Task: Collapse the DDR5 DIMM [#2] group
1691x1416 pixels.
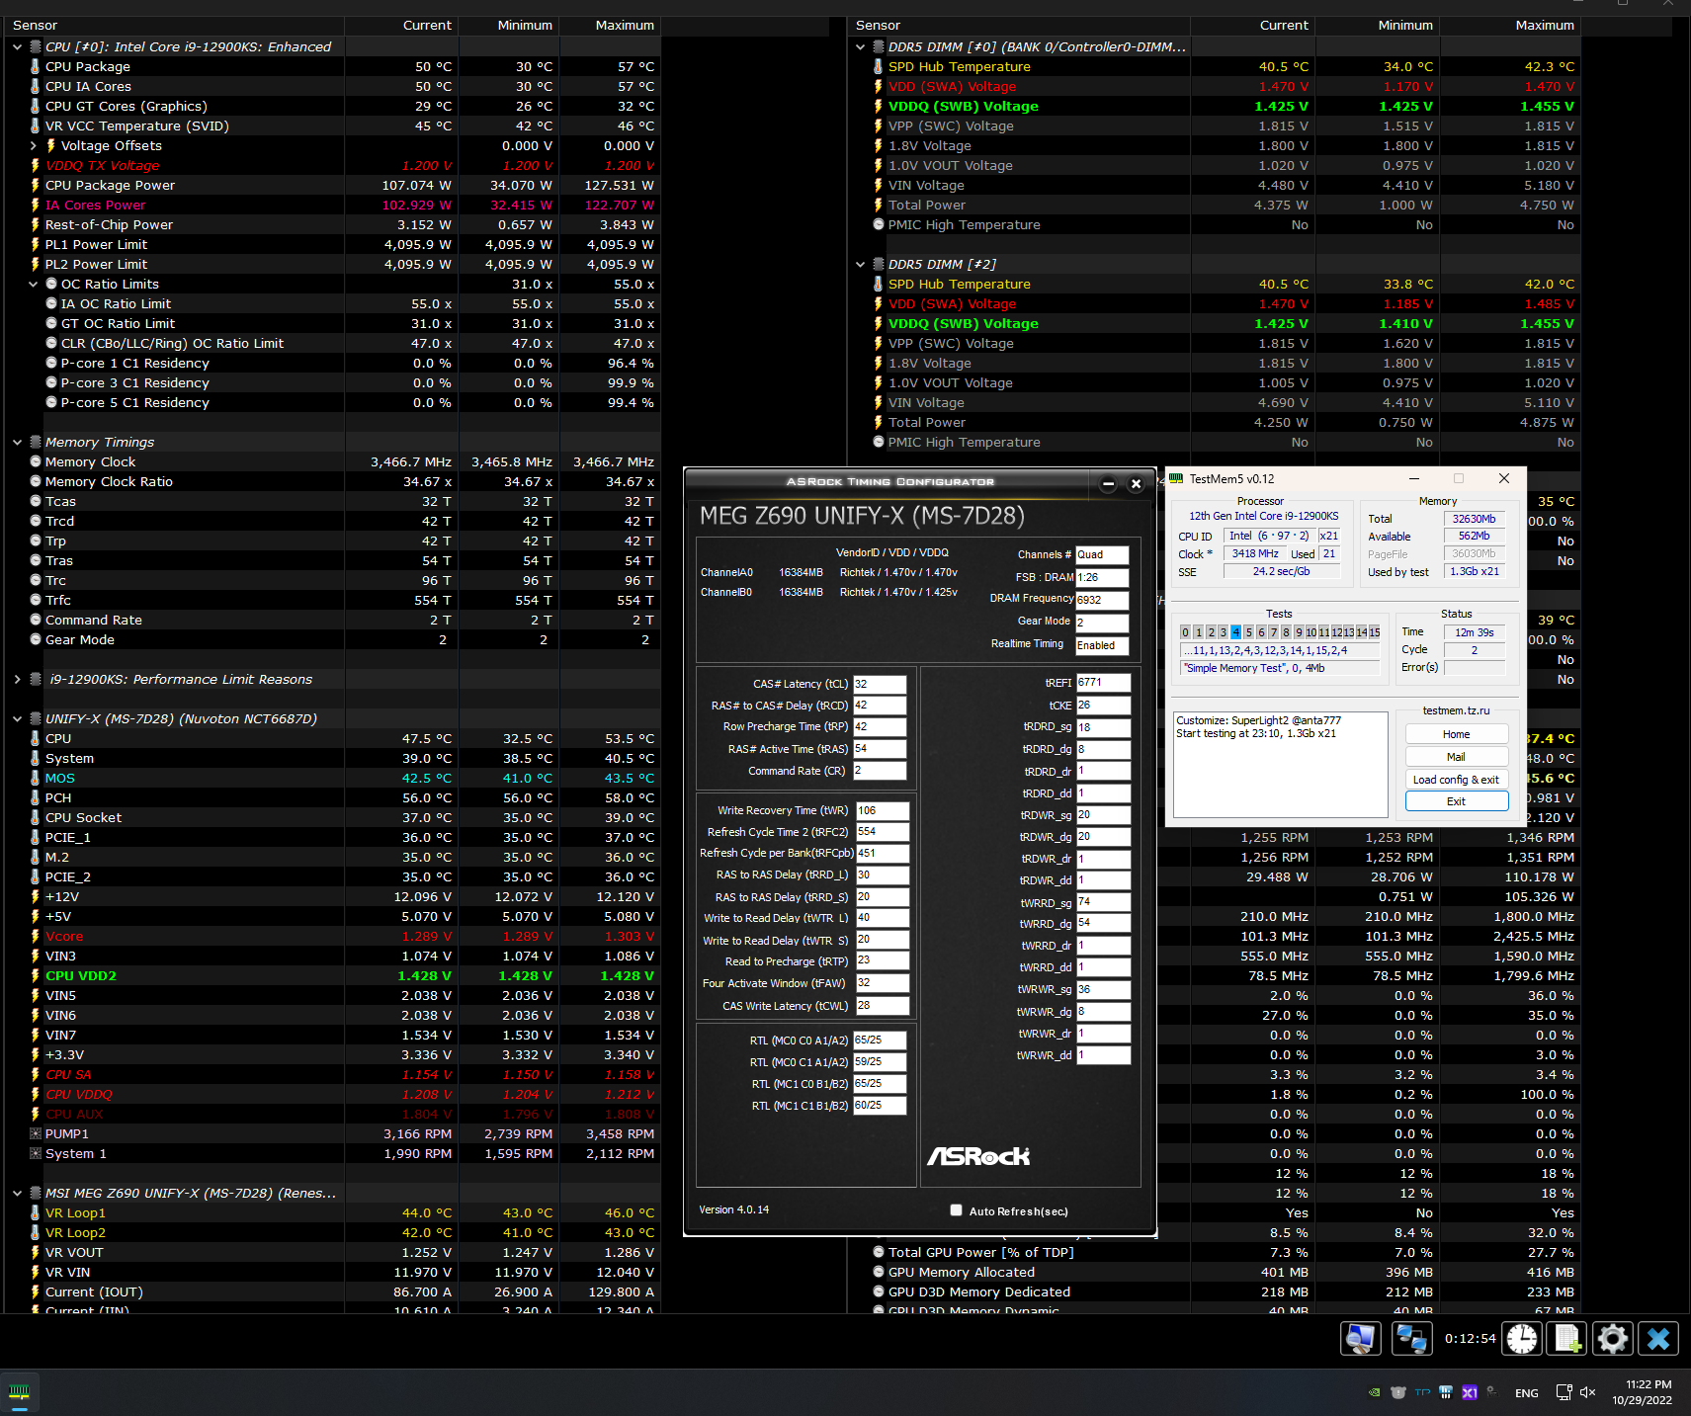Action: [860, 264]
